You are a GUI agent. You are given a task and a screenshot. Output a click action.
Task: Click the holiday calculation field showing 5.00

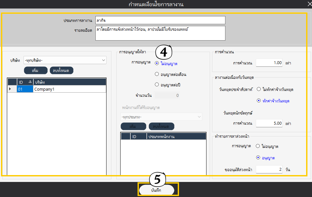point(270,123)
